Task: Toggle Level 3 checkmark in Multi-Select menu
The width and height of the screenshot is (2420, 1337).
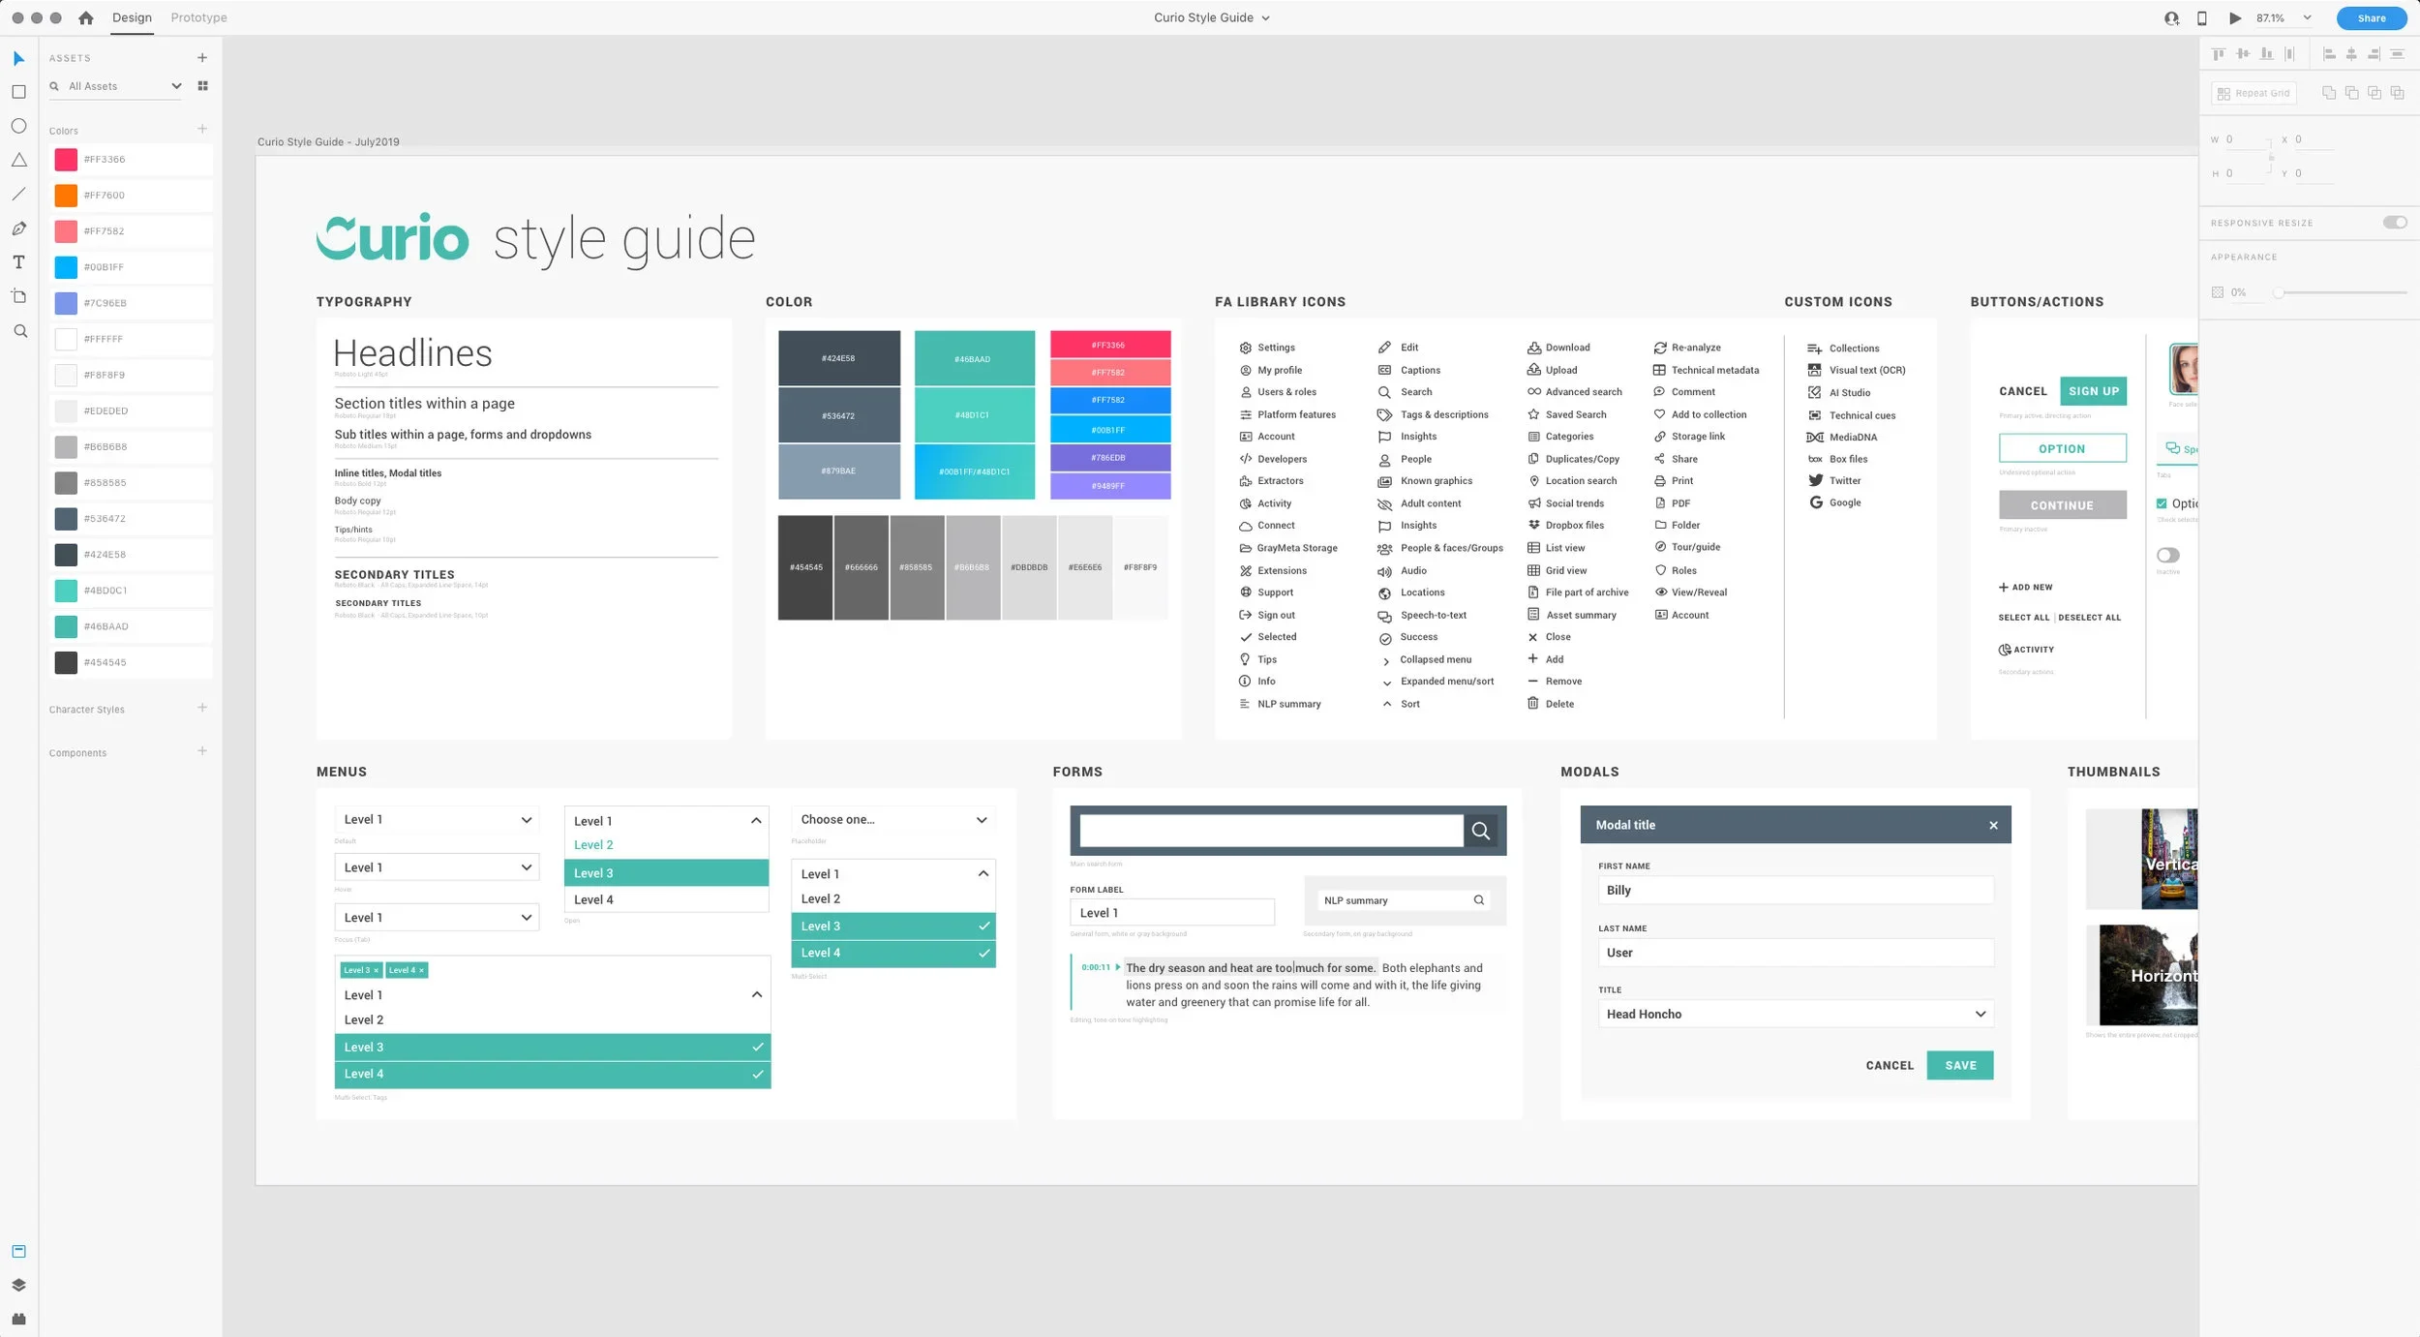Action: (983, 926)
